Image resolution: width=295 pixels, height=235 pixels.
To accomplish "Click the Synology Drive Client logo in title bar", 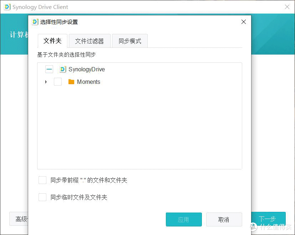I will click(6, 7).
